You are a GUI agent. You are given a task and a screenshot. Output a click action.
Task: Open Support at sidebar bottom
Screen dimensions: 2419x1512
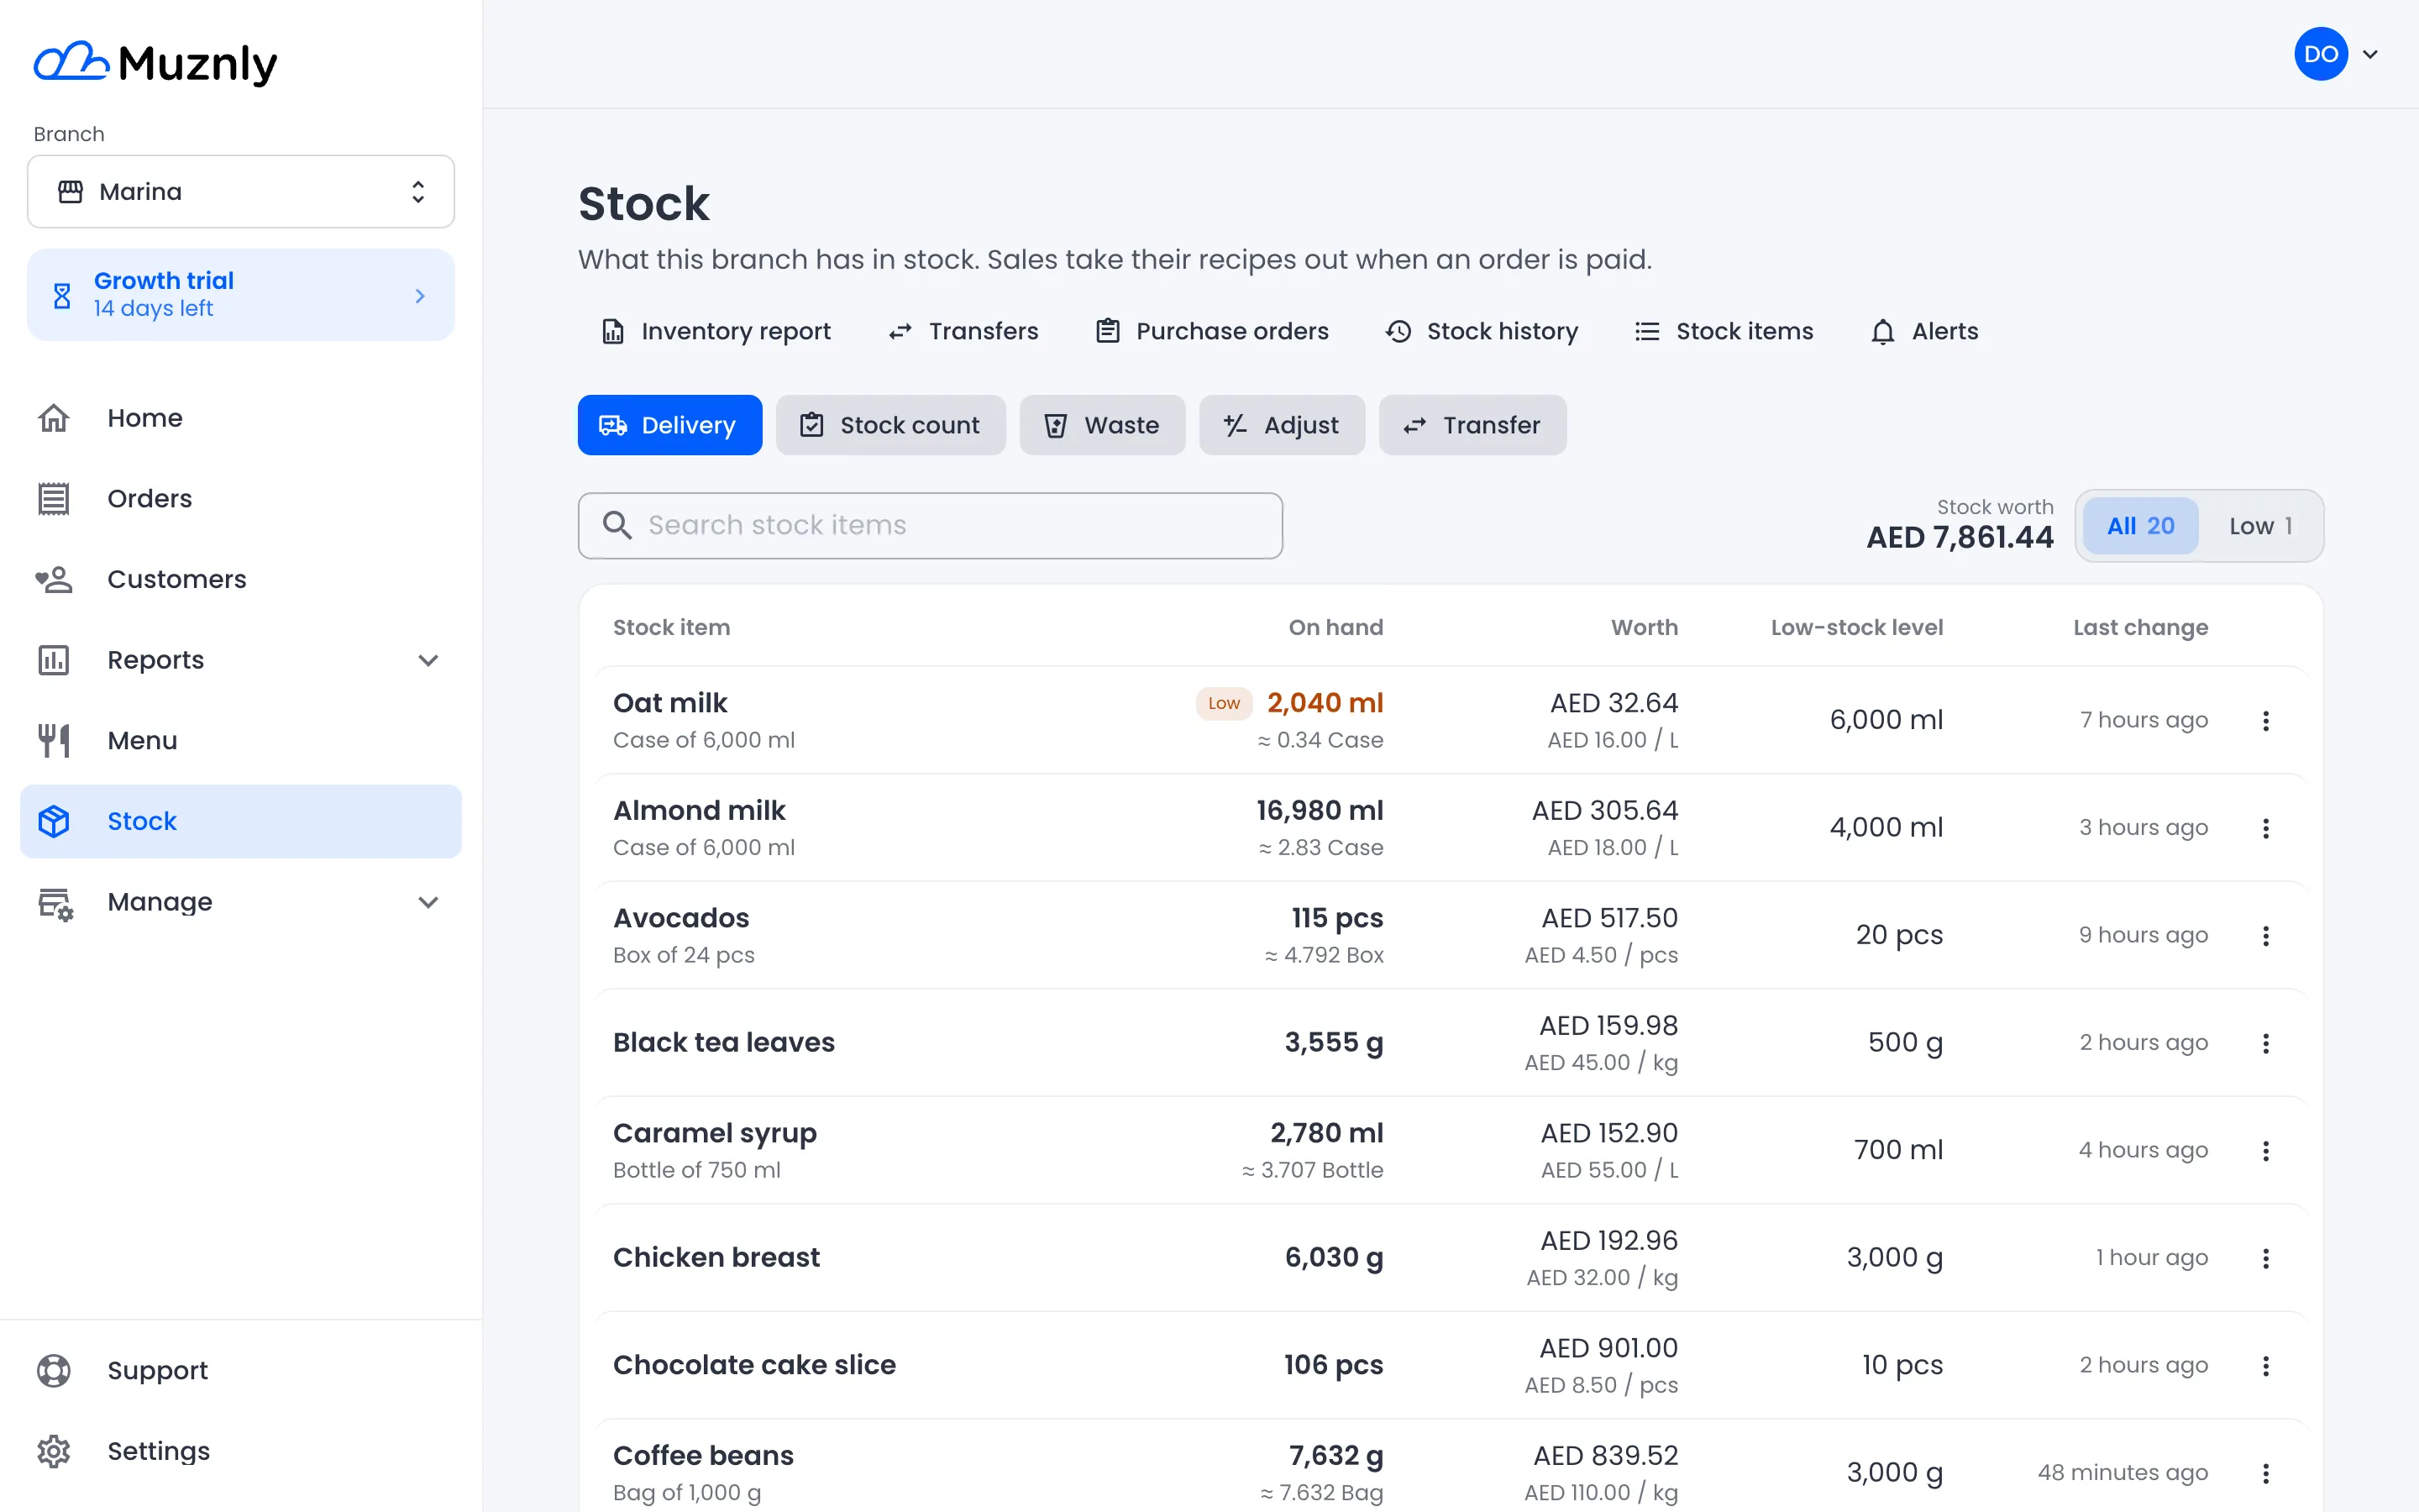click(x=241, y=1370)
